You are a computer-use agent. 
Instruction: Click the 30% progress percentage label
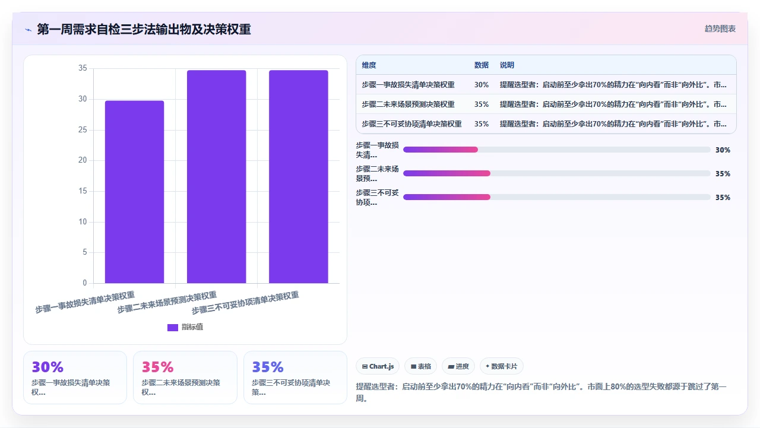[x=723, y=150]
